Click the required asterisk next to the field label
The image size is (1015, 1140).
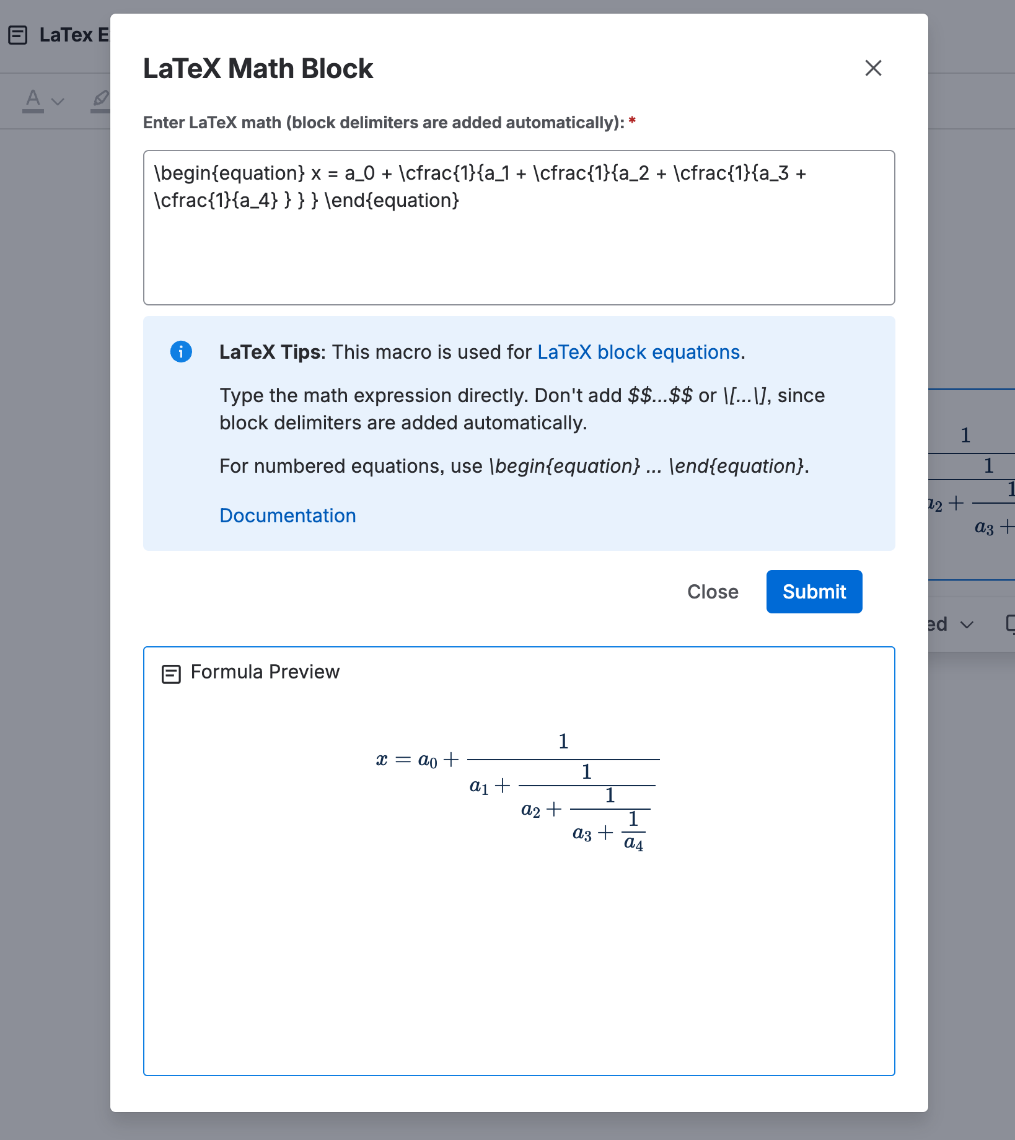click(x=631, y=121)
